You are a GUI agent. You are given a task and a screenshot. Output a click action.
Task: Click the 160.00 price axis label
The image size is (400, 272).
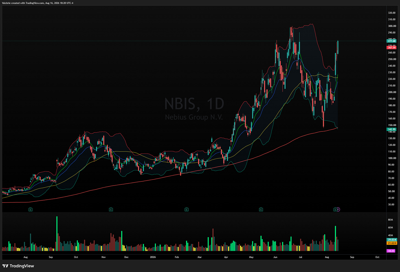coord(392,119)
